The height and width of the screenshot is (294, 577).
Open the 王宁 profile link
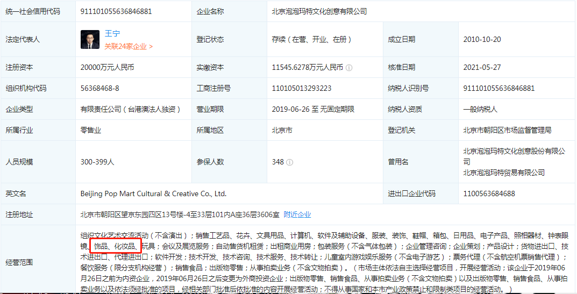[x=112, y=34]
